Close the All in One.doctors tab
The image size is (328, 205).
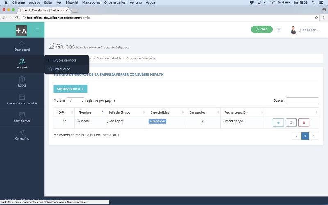(67, 11)
